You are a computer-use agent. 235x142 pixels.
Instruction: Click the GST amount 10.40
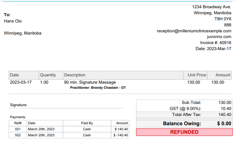click(225, 108)
